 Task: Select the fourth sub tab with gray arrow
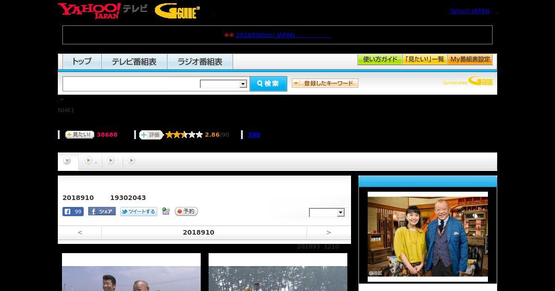coord(131,161)
